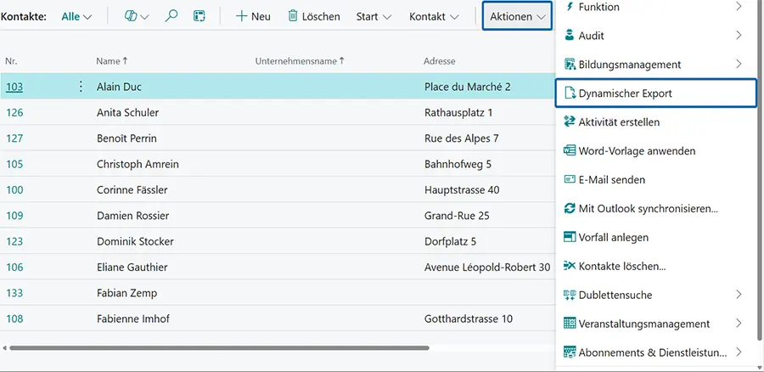
Task: Click the Vorfall anlegen icon
Action: click(570, 237)
